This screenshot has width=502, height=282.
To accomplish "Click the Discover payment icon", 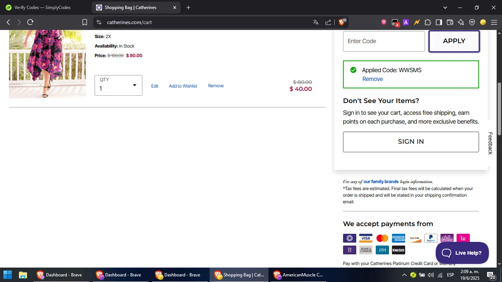I will [x=415, y=238].
